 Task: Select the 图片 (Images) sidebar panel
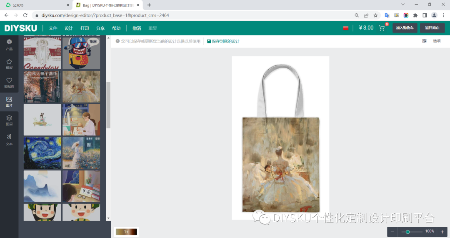point(9,102)
